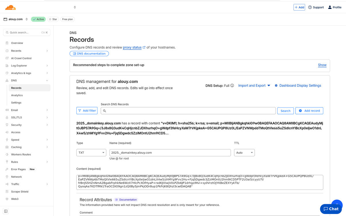Open the proxy status link
Viewport: 346px width, 216px height.
click(132, 47)
